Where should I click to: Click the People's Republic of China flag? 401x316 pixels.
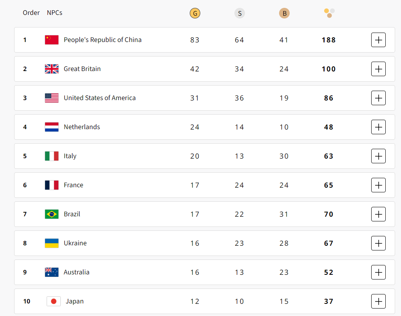[52, 40]
